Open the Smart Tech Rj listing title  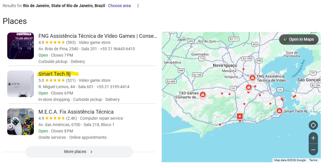click(55, 74)
